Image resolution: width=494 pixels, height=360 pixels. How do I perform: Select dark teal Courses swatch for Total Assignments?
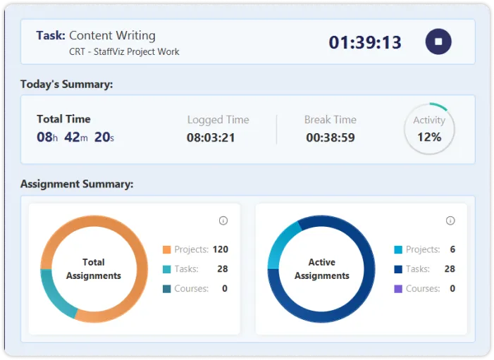point(166,289)
